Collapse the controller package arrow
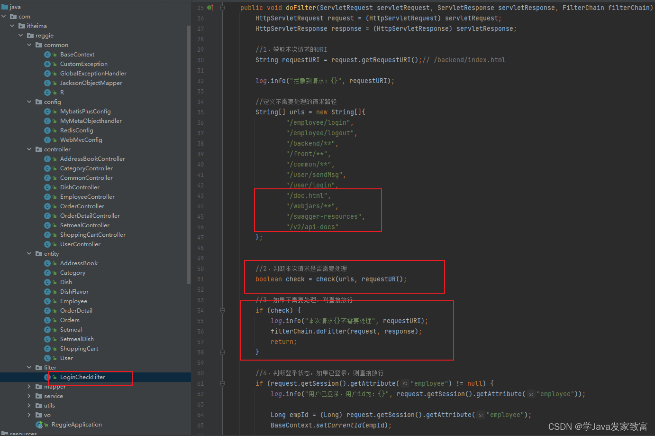 click(x=29, y=149)
